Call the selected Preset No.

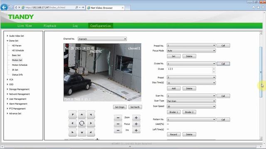[x=223, y=46]
